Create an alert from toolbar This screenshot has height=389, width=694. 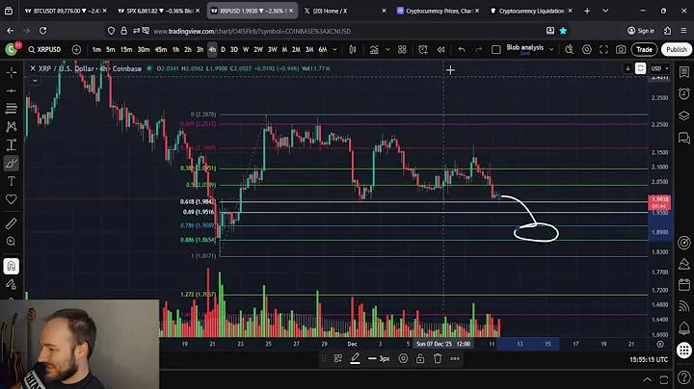pos(423,49)
